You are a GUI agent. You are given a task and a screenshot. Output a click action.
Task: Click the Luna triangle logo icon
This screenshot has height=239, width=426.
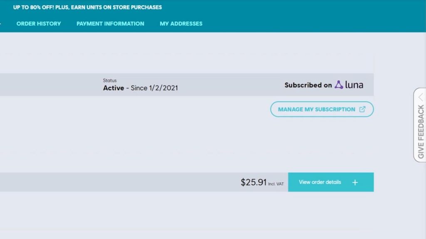pos(339,85)
